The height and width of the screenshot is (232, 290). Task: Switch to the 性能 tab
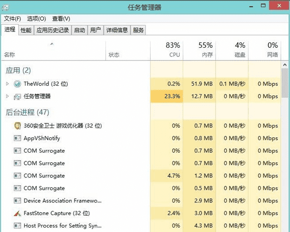click(x=26, y=30)
